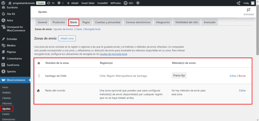The height and width of the screenshot is (121, 259).
Task: Open the WordPress logo menu
Action: [x=4, y=3]
